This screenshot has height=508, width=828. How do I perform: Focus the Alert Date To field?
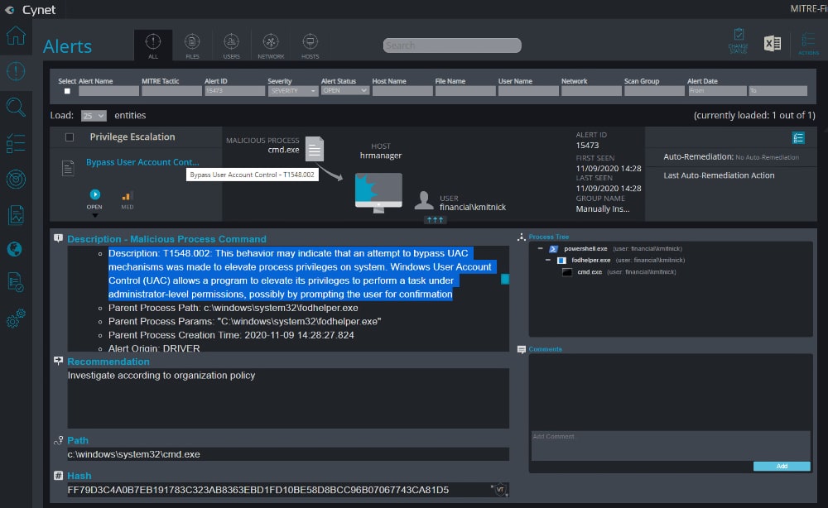[x=777, y=91]
